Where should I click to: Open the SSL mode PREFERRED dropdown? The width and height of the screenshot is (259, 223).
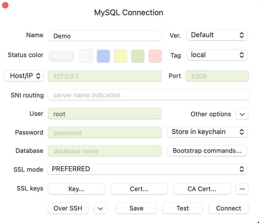147,169
